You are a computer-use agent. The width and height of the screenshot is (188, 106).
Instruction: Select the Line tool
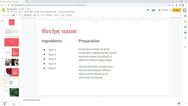coord(38,15)
